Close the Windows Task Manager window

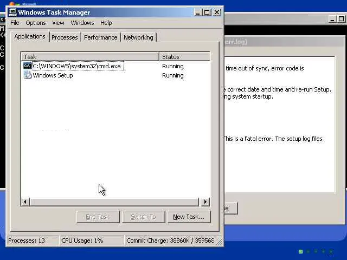click(217, 12)
